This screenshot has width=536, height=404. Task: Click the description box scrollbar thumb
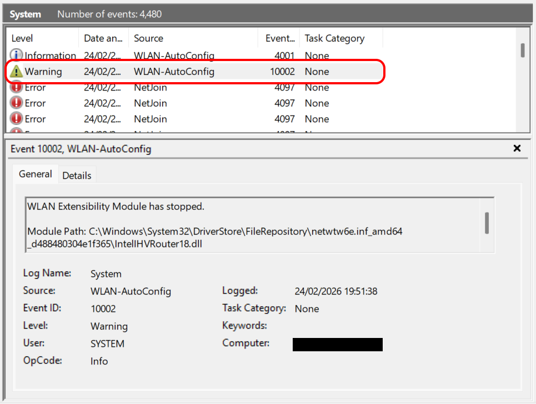(x=487, y=223)
